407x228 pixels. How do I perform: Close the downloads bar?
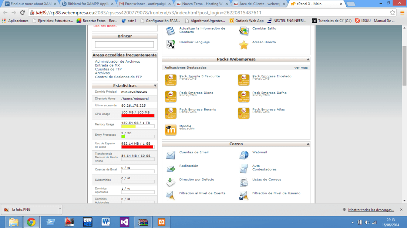click(401, 210)
